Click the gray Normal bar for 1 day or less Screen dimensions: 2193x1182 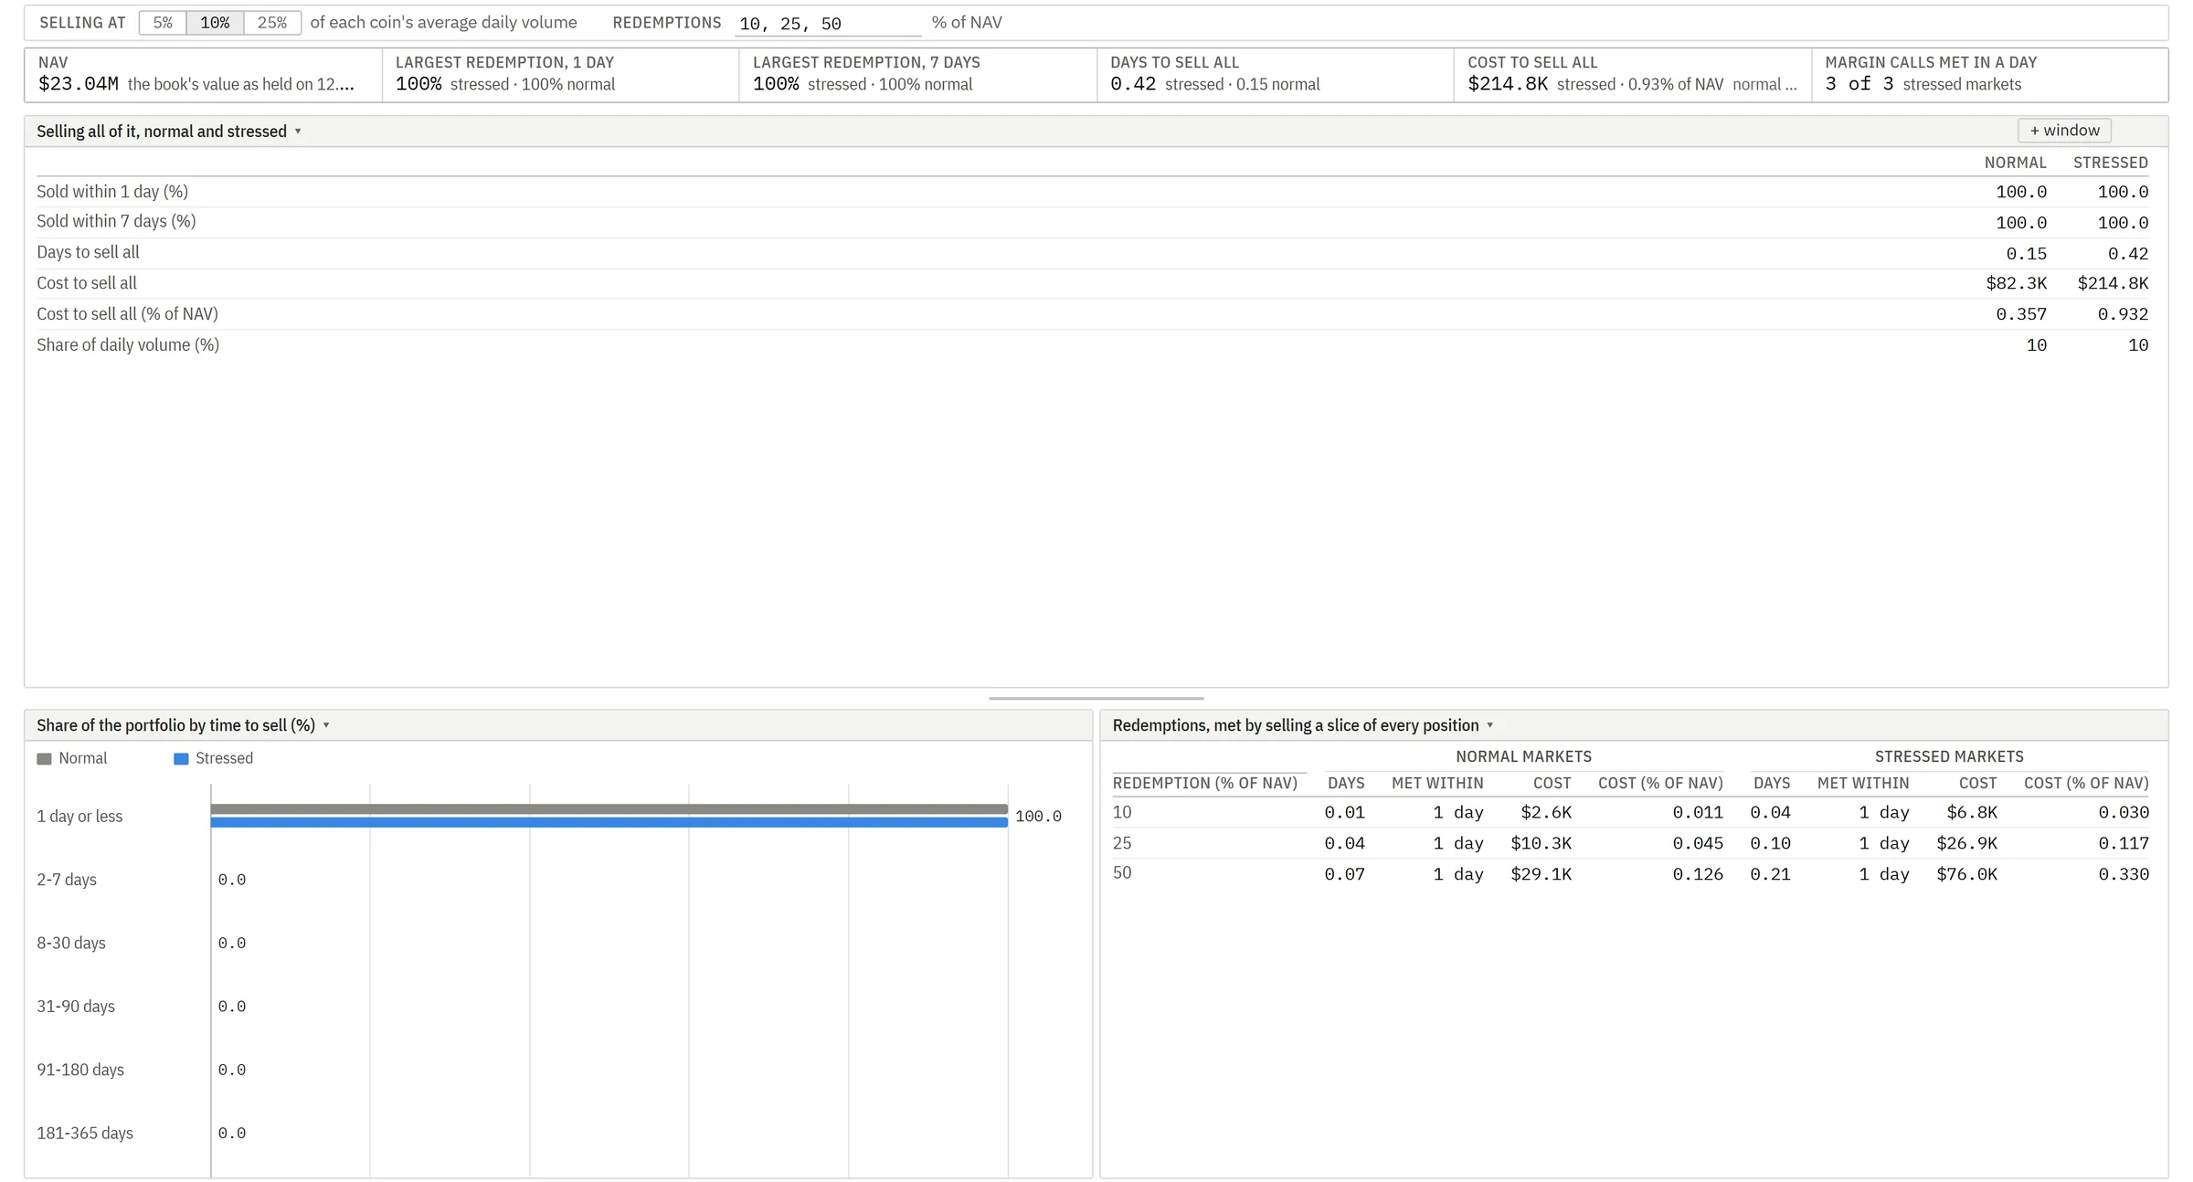pyautogui.click(x=609, y=809)
